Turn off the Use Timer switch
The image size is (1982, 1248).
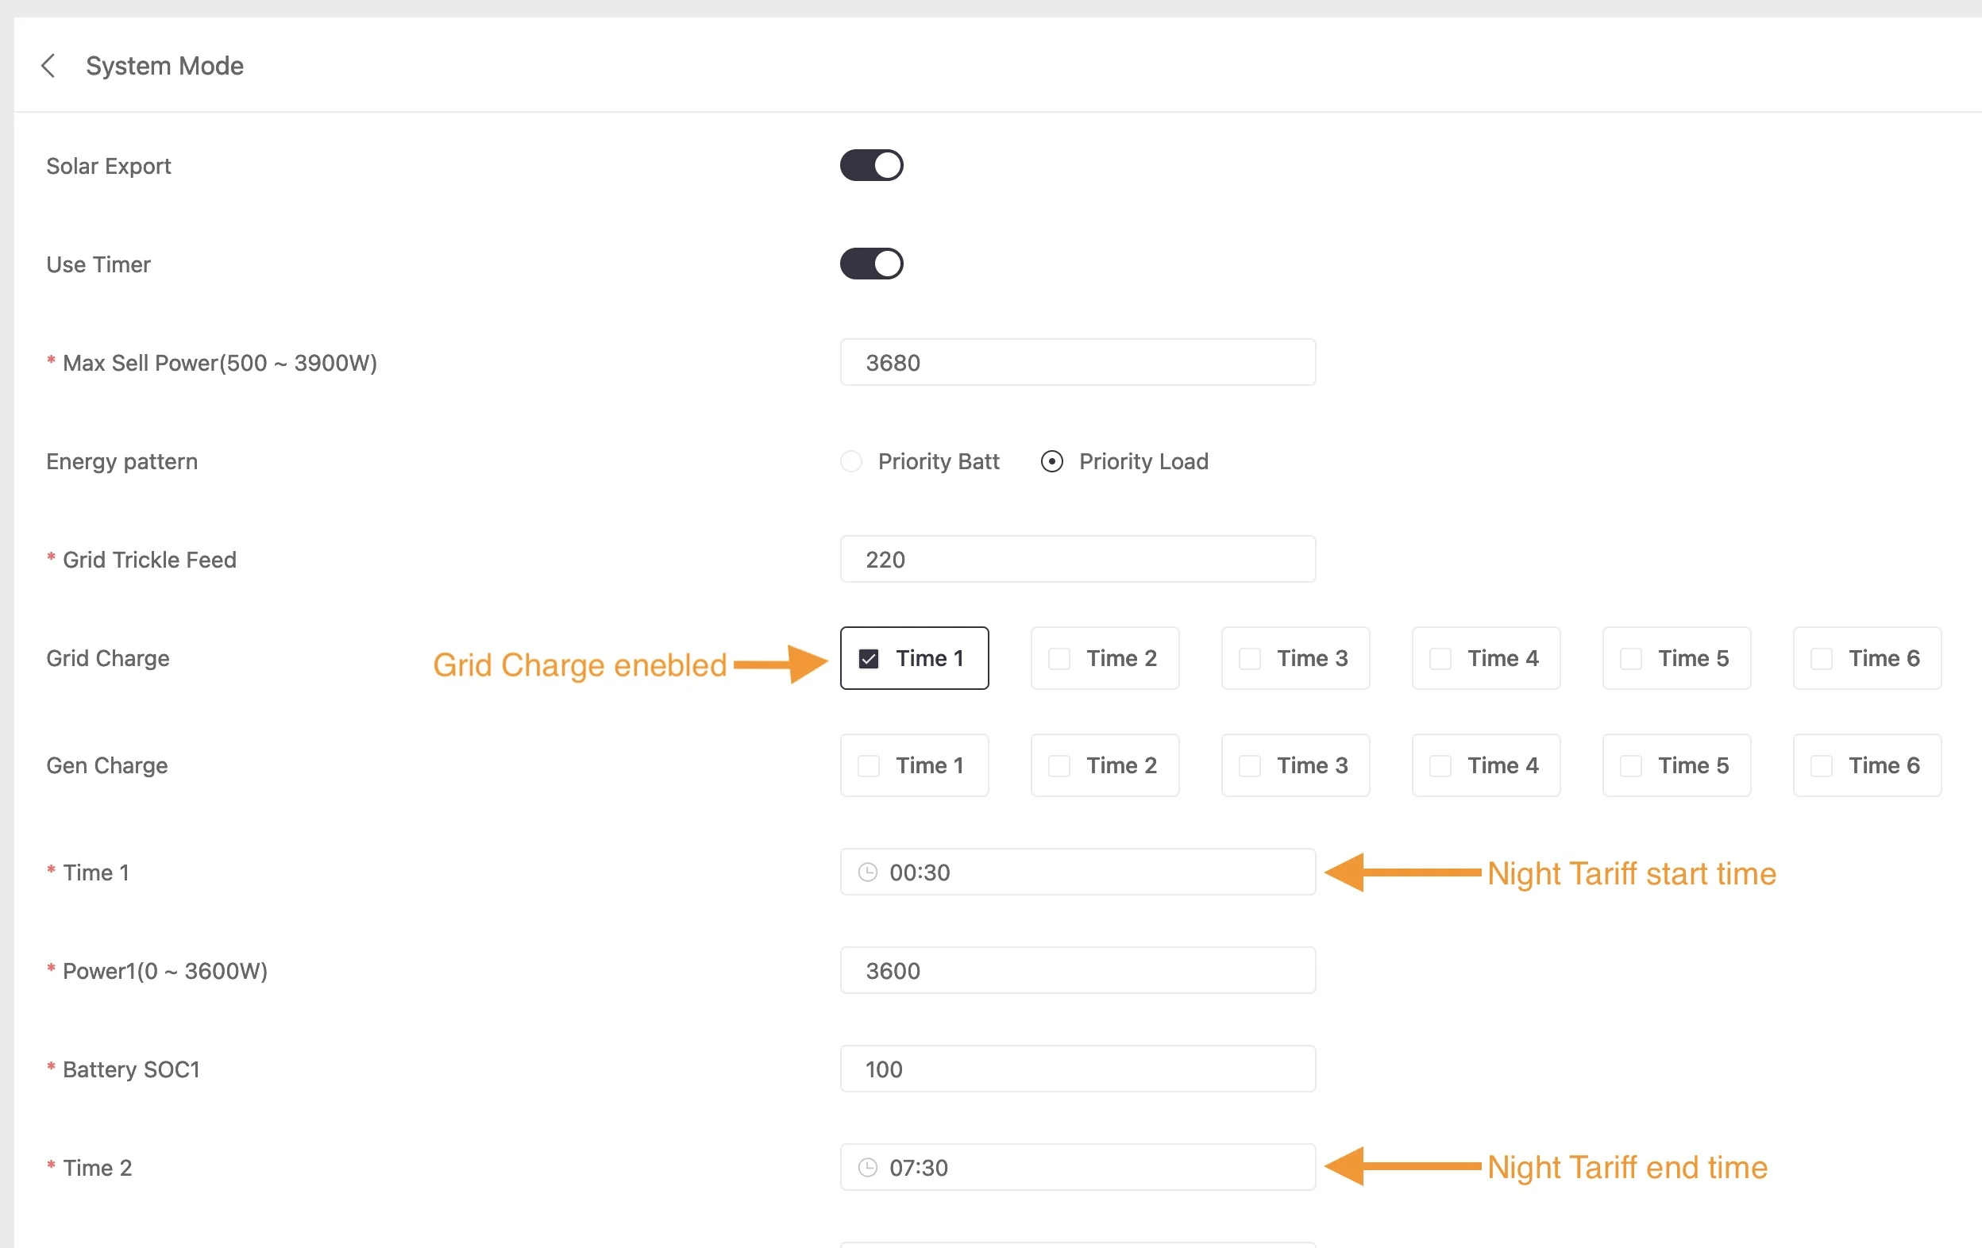tap(871, 264)
